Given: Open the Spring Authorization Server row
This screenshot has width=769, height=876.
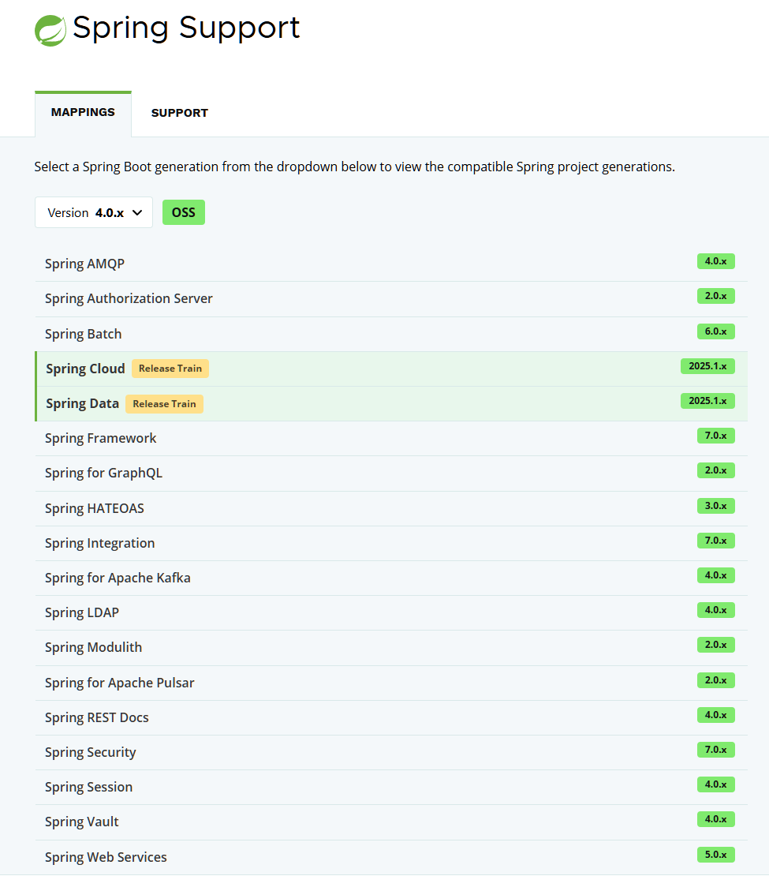Looking at the screenshot, I should click(x=391, y=299).
